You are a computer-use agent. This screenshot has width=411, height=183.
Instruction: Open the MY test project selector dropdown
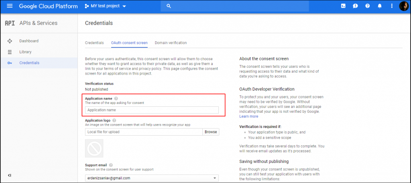106,6
